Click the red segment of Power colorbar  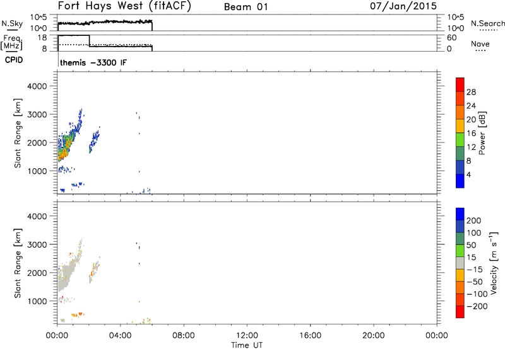click(x=460, y=84)
